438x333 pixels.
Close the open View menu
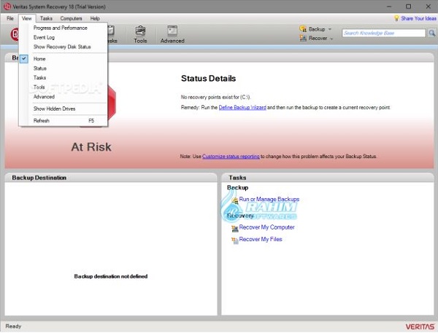coord(27,18)
